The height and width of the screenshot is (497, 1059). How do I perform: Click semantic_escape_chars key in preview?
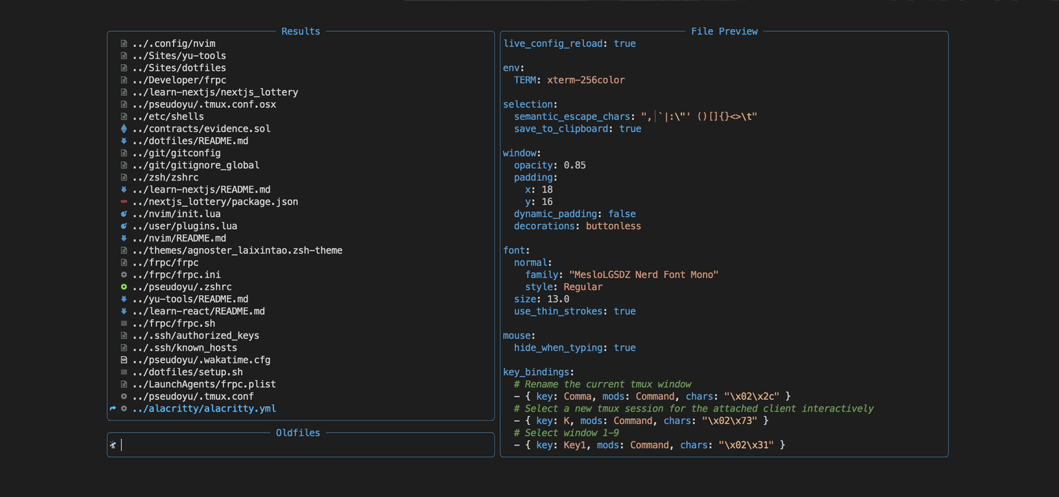tap(572, 117)
